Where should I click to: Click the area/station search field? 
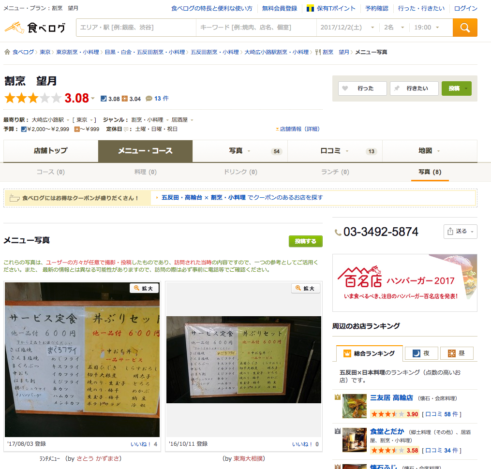tap(136, 28)
